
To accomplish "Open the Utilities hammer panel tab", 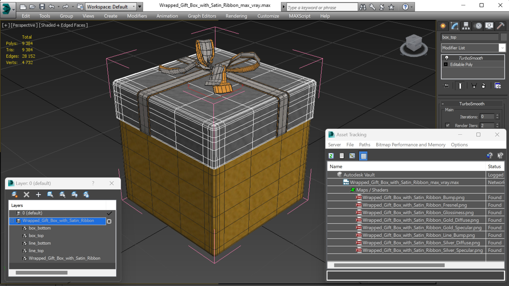I will point(500,26).
